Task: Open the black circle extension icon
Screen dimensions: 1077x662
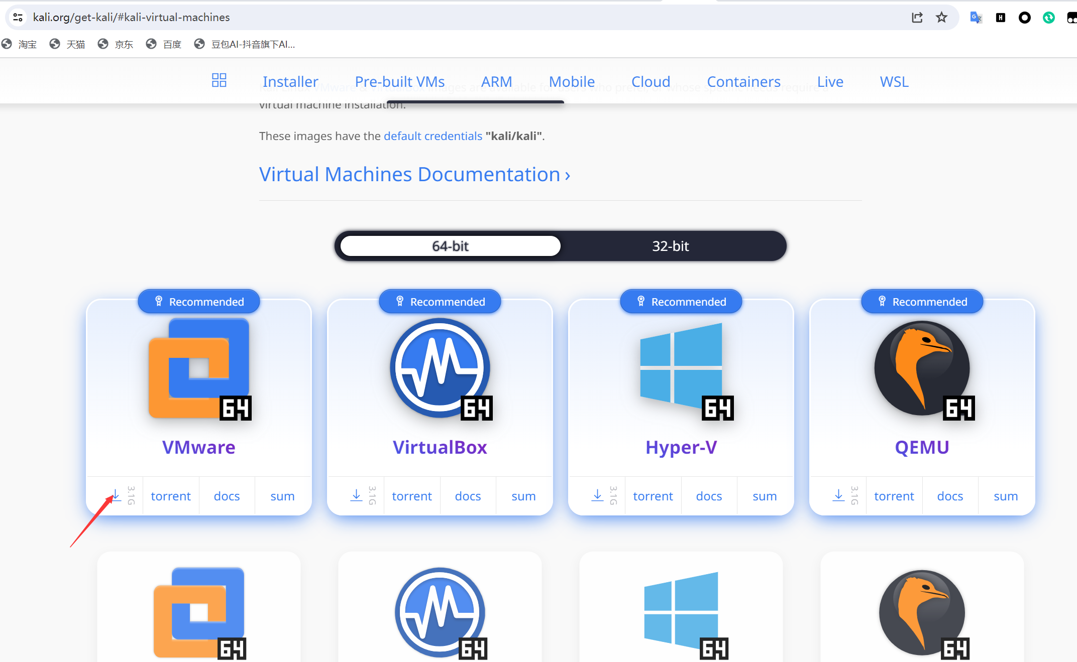Action: coord(1025,18)
